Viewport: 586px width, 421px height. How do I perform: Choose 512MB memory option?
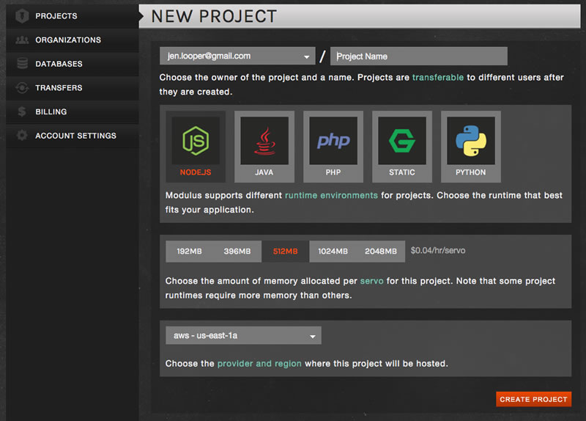[x=285, y=252]
